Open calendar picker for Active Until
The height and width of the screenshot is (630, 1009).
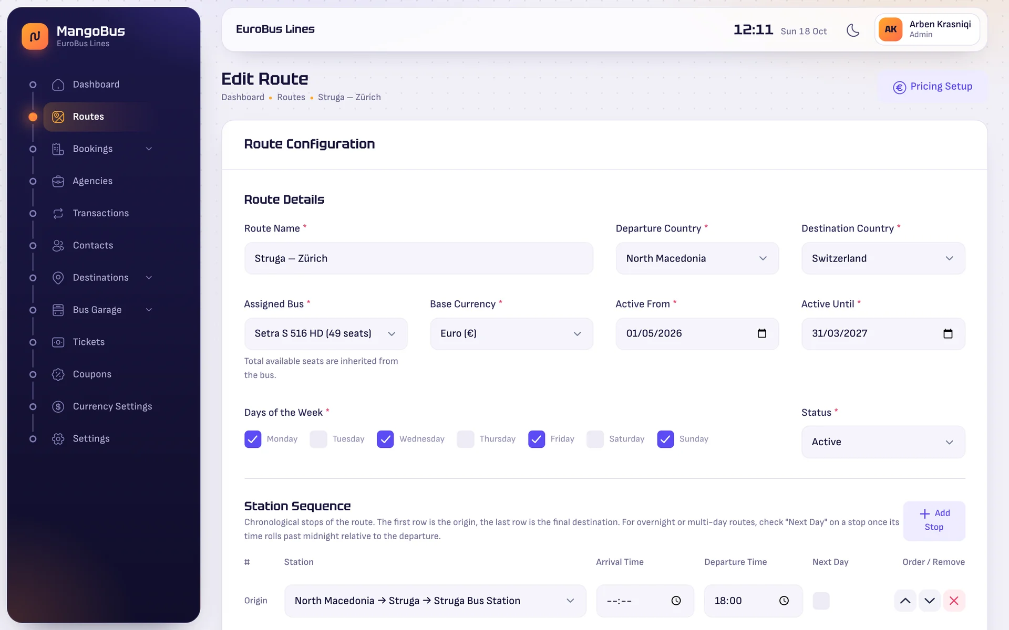point(948,333)
